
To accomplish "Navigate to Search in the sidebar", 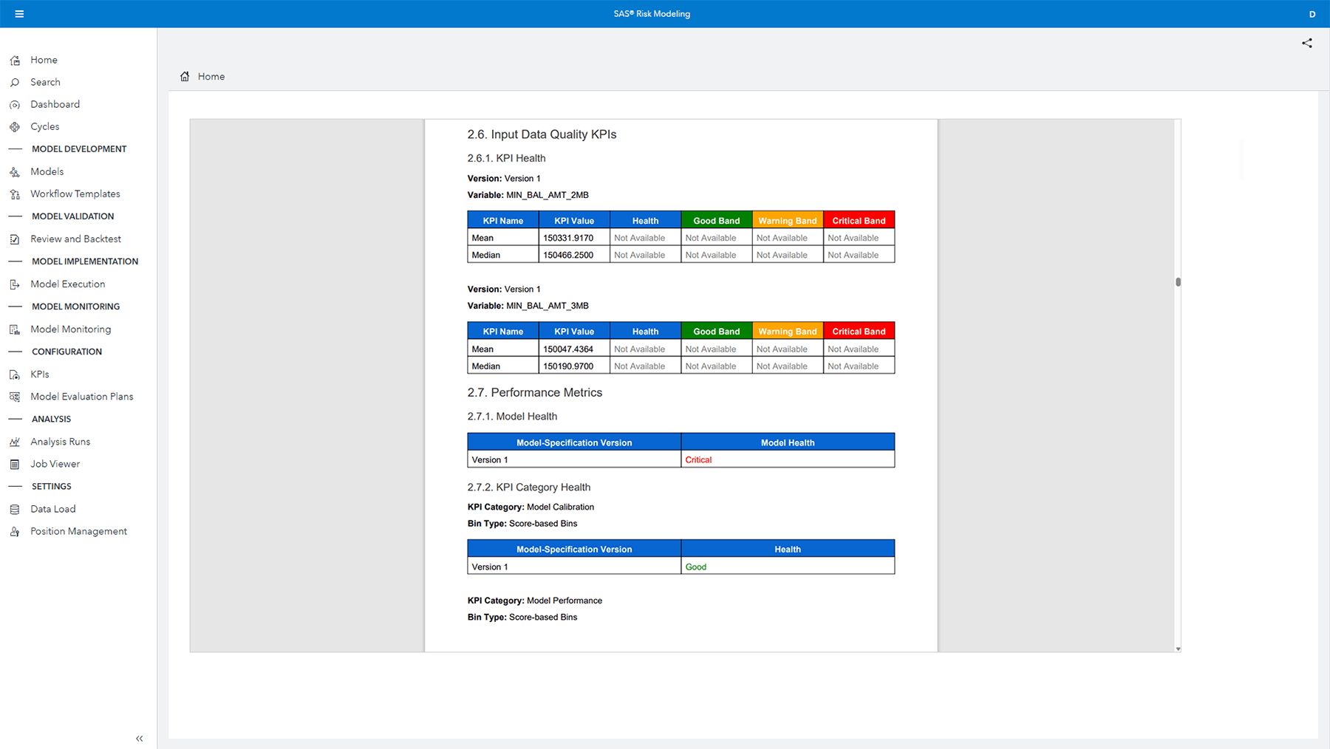I will tap(44, 82).
